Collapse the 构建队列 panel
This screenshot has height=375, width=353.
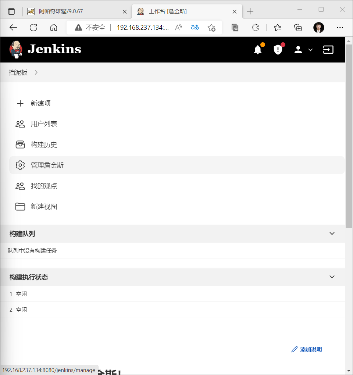pyautogui.click(x=332, y=233)
